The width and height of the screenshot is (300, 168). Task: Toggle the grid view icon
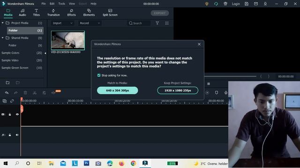(167, 23)
